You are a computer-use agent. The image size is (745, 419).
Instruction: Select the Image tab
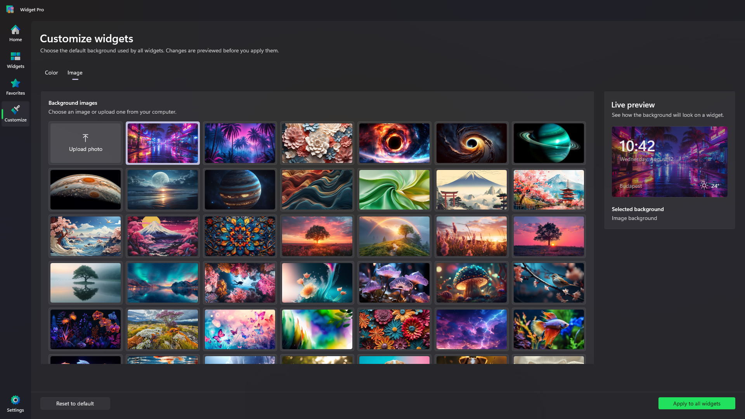coord(75,73)
